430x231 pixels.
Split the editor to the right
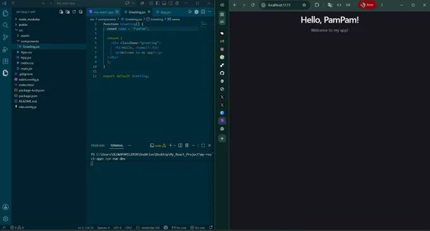click(x=203, y=12)
